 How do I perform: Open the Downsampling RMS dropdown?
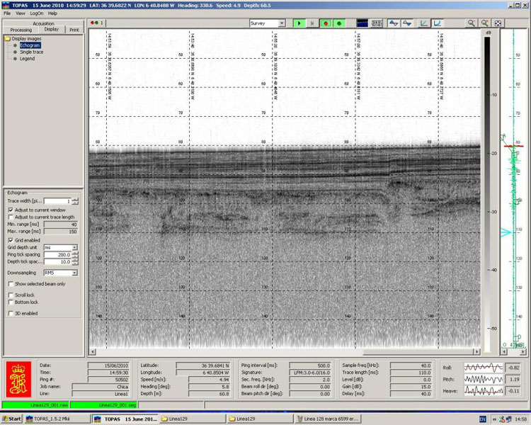(74, 273)
